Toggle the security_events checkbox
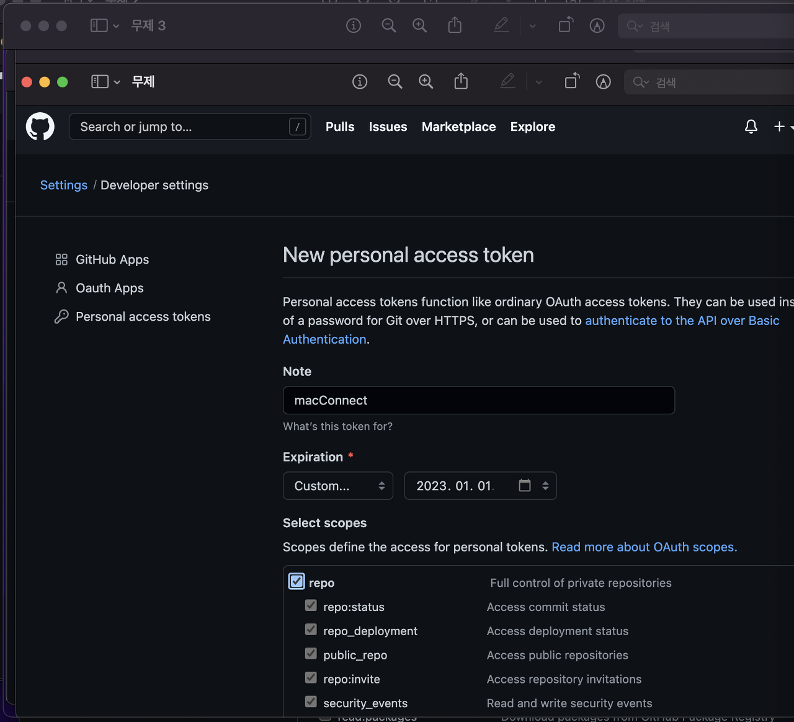This screenshot has width=794, height=722. click(x=311, y=702)
